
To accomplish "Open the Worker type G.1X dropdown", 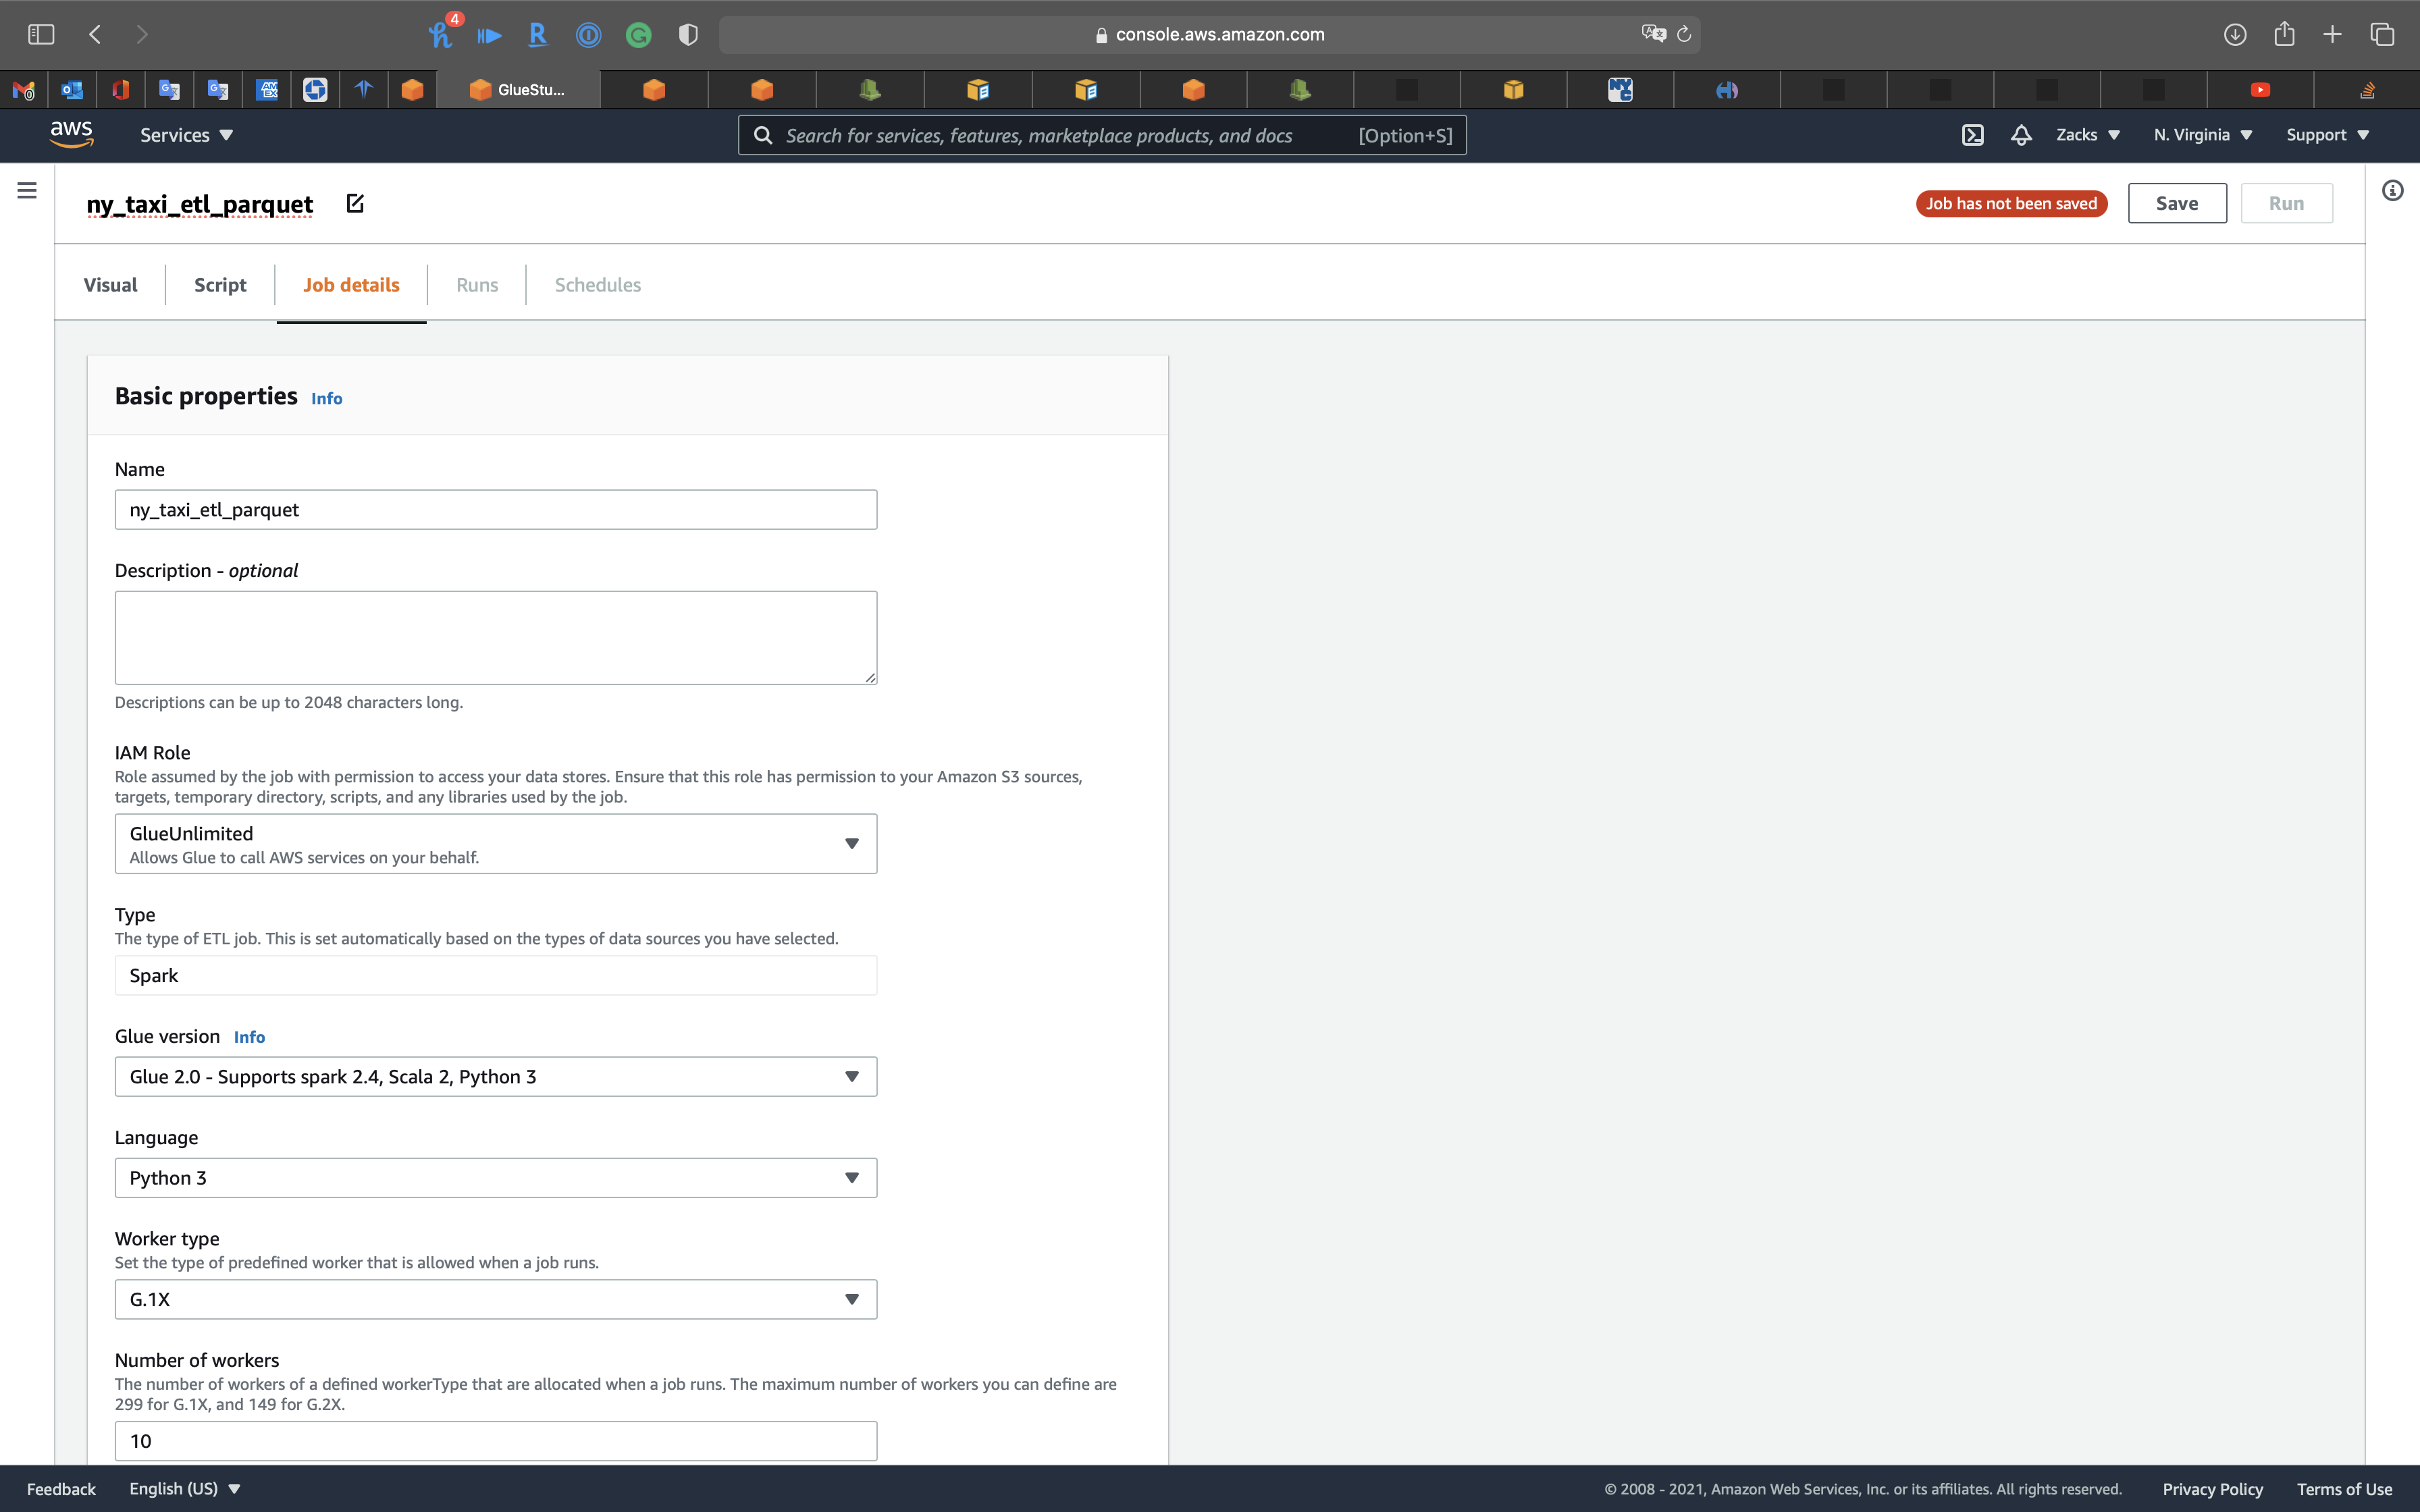I will tap(496, 1299).
